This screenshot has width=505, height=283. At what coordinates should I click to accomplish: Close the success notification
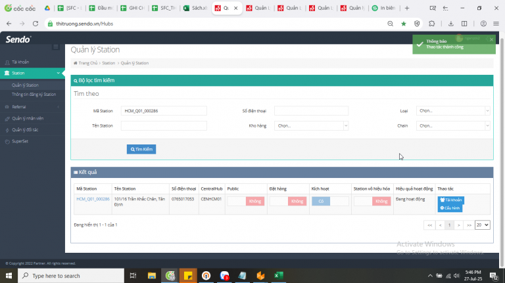click(x=491, y=39)
